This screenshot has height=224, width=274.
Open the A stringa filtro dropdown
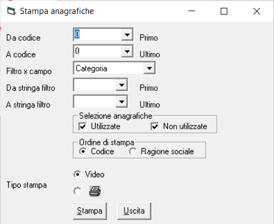click(122, 101)
